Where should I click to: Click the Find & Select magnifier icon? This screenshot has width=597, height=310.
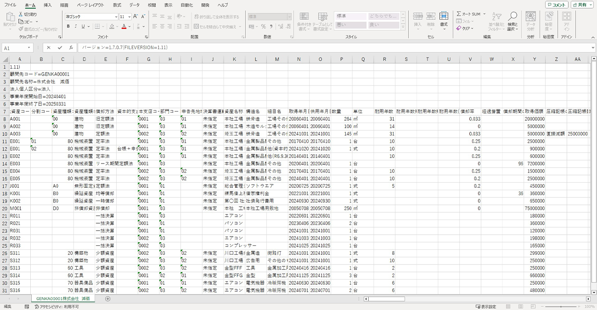click(513, 17)
